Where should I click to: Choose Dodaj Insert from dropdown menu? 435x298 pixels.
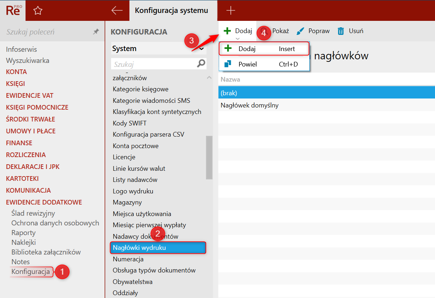[264, 49]
